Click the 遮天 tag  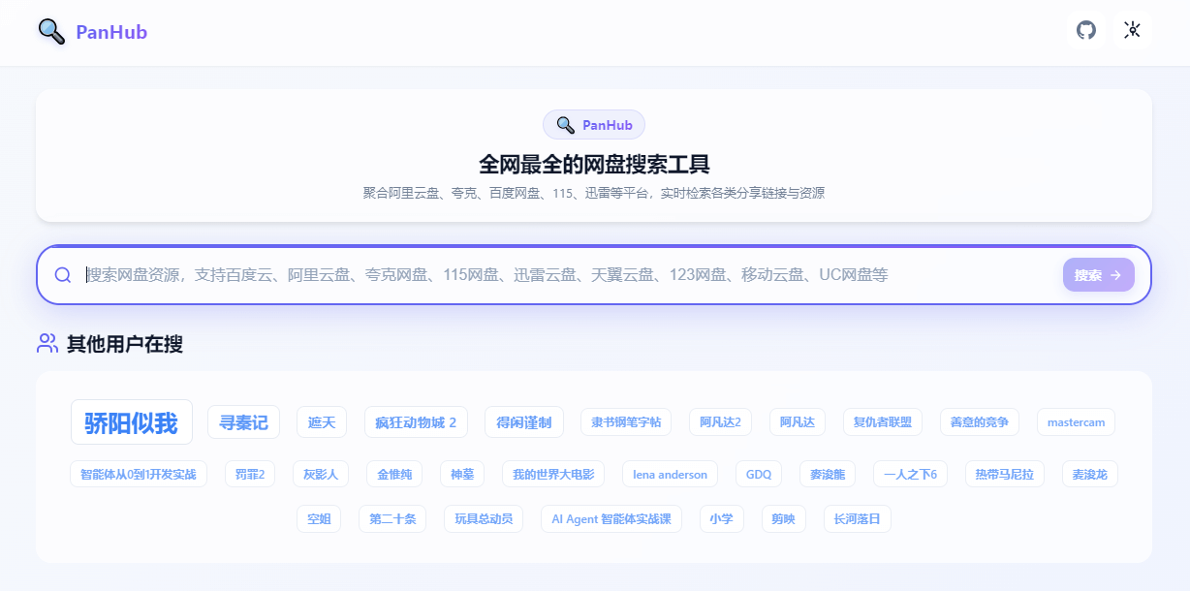point(322,422)
